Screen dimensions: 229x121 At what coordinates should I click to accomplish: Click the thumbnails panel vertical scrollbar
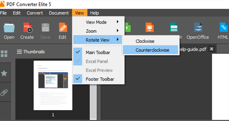93,102
